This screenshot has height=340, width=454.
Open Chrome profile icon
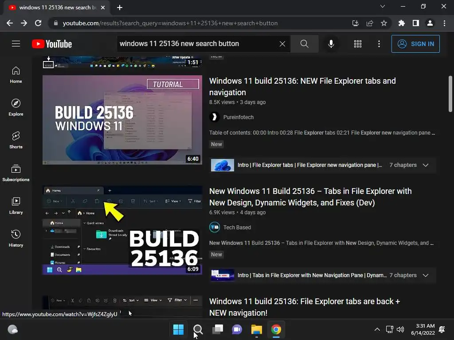coord(430,23)
